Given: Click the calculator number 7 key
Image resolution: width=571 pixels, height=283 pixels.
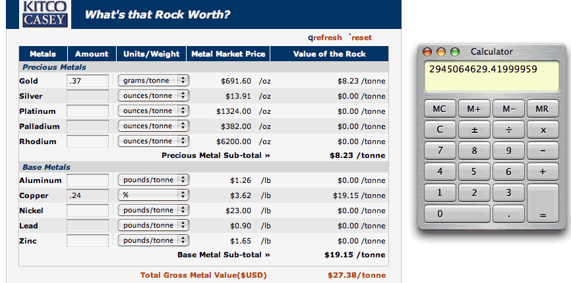Looking at the screenshot, I should pos(440,151).
